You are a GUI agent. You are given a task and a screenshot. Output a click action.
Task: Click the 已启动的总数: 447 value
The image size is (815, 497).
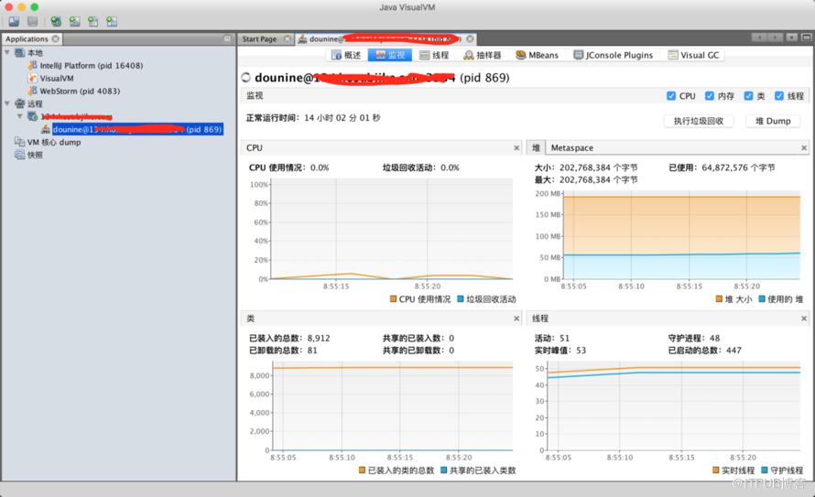click(x=705, y=351)
